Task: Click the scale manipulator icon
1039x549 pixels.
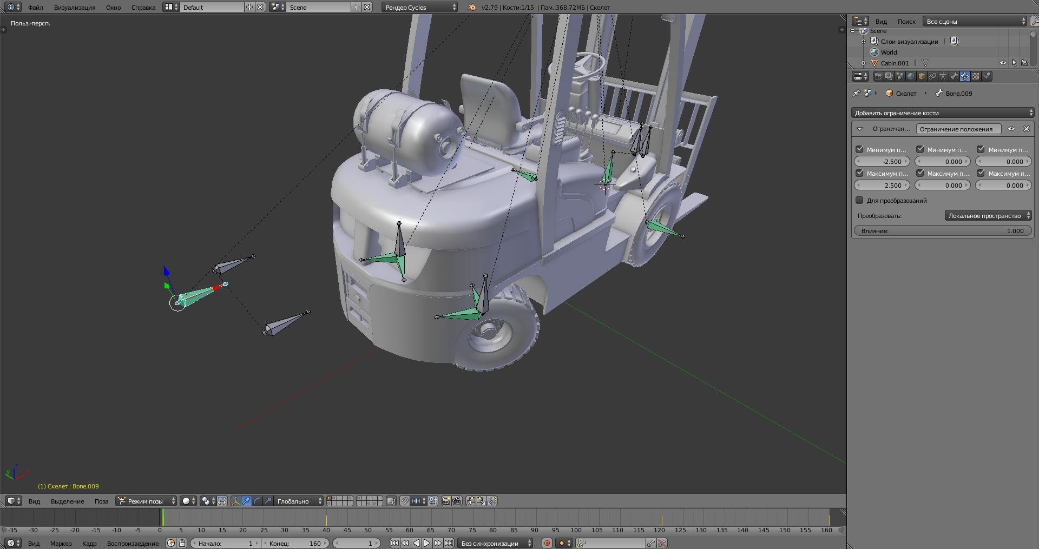Action: pyautogui.click(x=268, y=501)
